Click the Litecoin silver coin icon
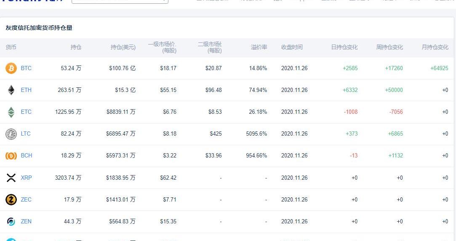 pyautogui.click(x=11, y=134)
